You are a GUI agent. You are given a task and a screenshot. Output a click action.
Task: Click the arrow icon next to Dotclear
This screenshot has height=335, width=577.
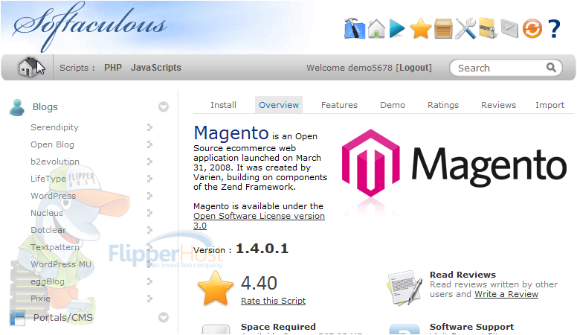tap(149, 230)
